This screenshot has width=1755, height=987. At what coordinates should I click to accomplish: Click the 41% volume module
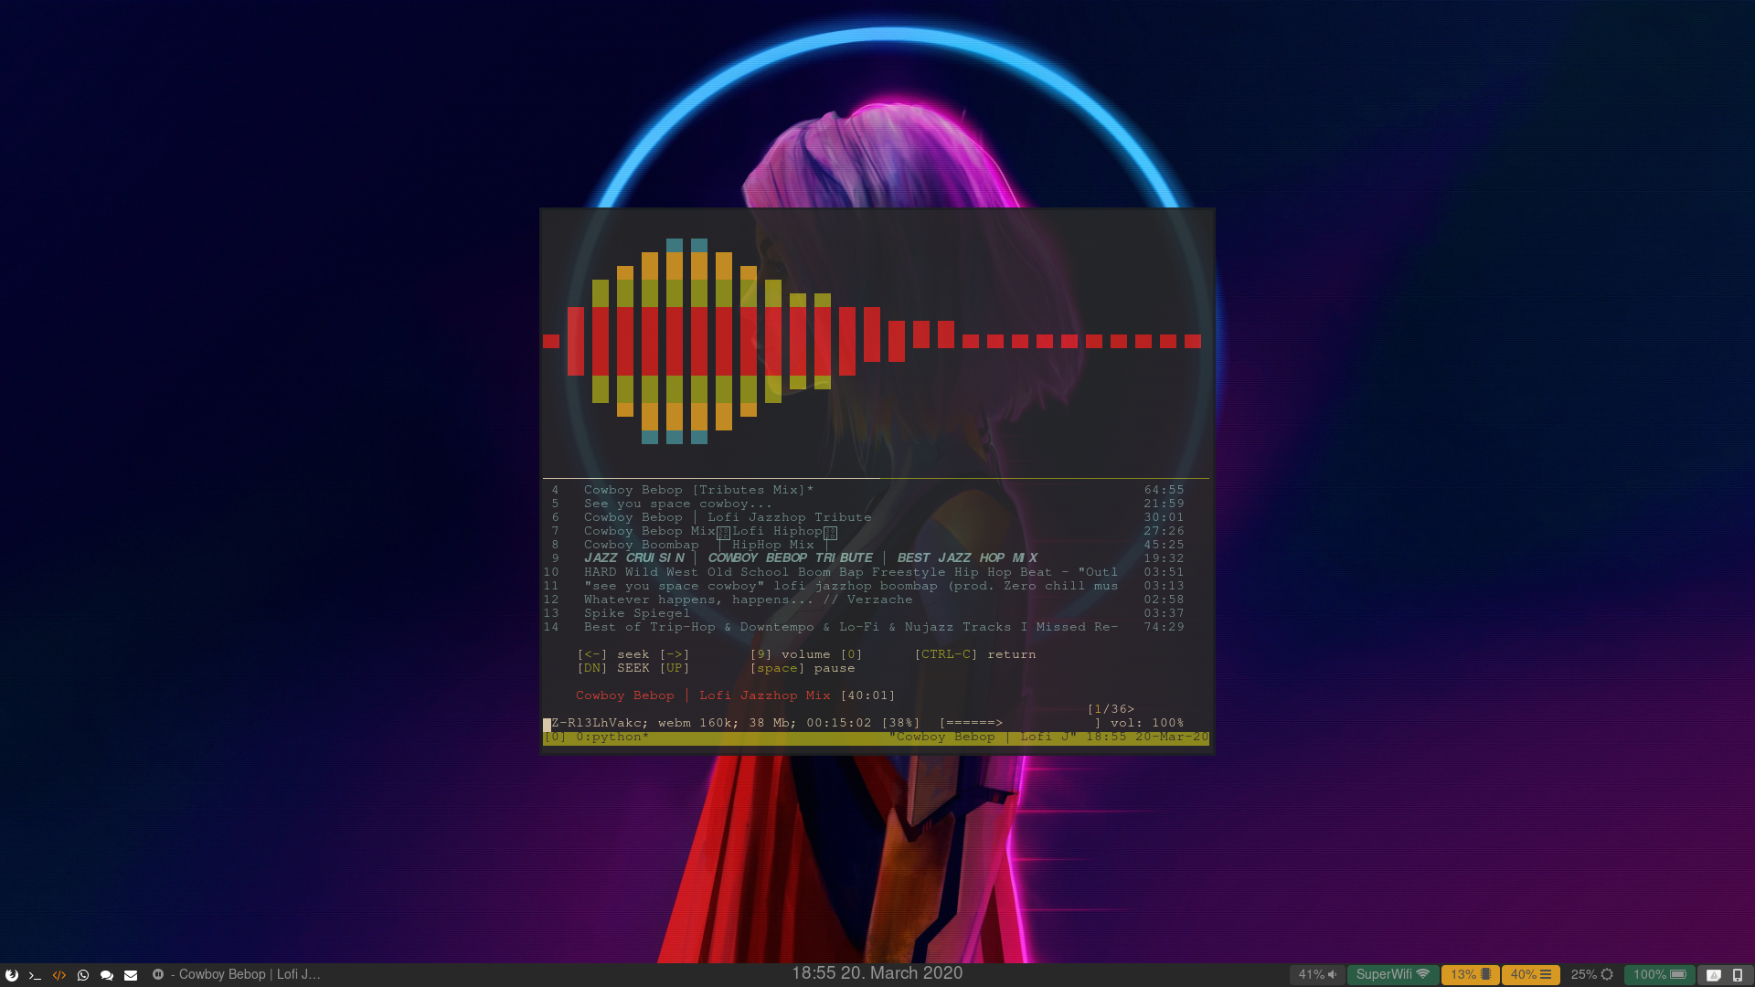pyautogui.click(x=1317, y=975)
